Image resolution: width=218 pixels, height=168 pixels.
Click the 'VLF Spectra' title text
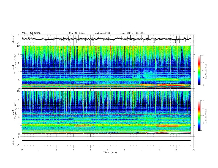31,33
